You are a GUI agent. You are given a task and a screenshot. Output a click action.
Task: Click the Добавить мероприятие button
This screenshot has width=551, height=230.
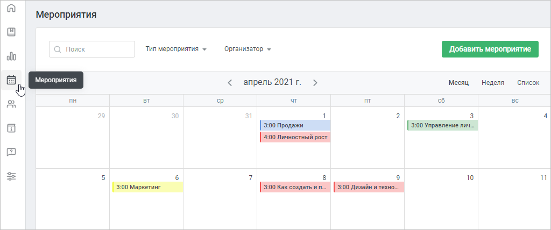pos(490,49)
